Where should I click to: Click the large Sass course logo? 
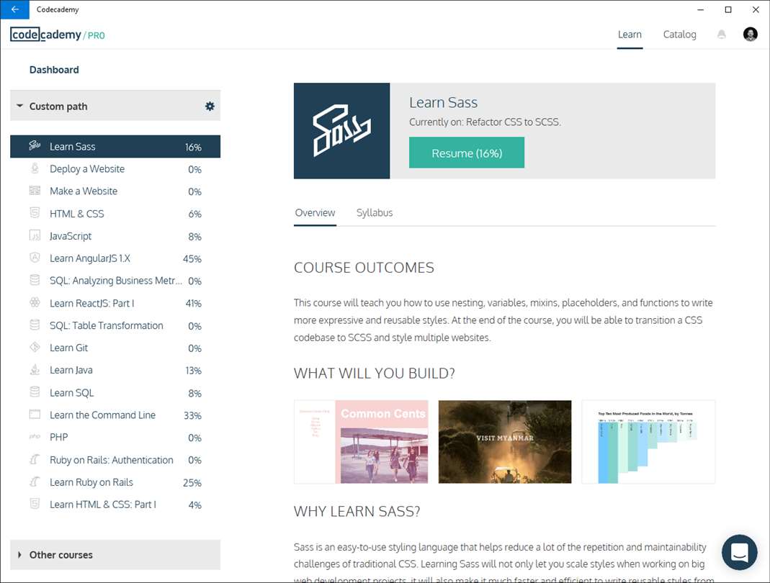coord(342,130)
